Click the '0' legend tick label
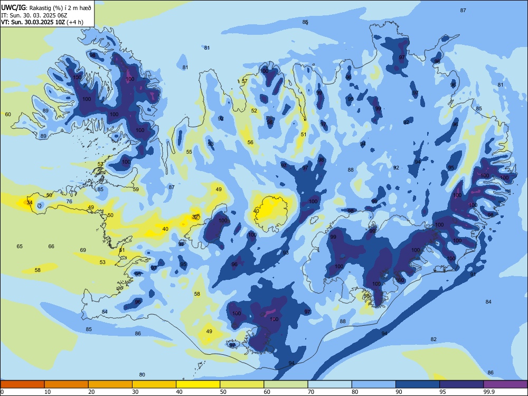The height and width of the screenshot is (396, 528). click(2, 392)
